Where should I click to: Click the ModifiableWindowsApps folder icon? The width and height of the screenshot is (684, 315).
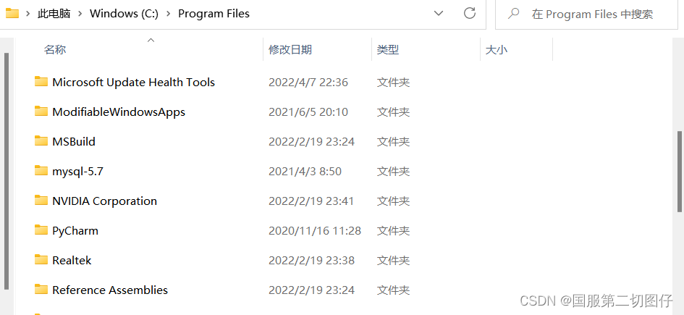click(41, 112)
